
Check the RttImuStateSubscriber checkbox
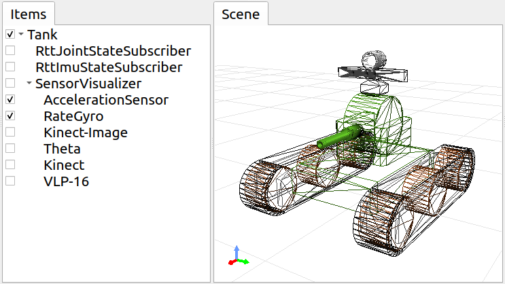(x=10, y=67)
